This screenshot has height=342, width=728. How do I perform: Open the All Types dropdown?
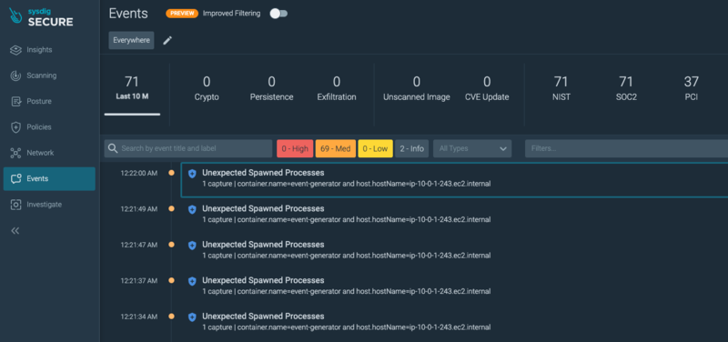click(472, 148)
